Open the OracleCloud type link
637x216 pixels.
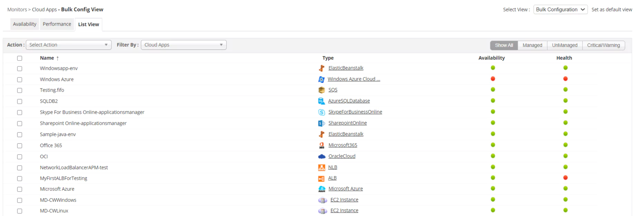point(342,156)
